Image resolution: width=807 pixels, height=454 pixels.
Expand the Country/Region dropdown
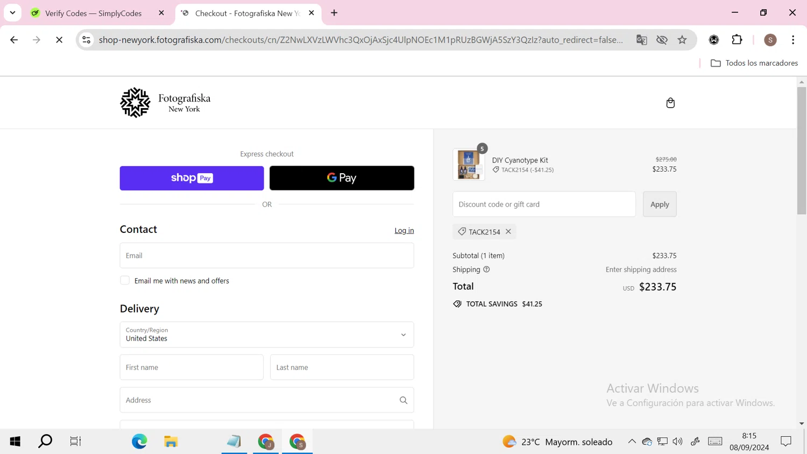(x=267, y=335)
